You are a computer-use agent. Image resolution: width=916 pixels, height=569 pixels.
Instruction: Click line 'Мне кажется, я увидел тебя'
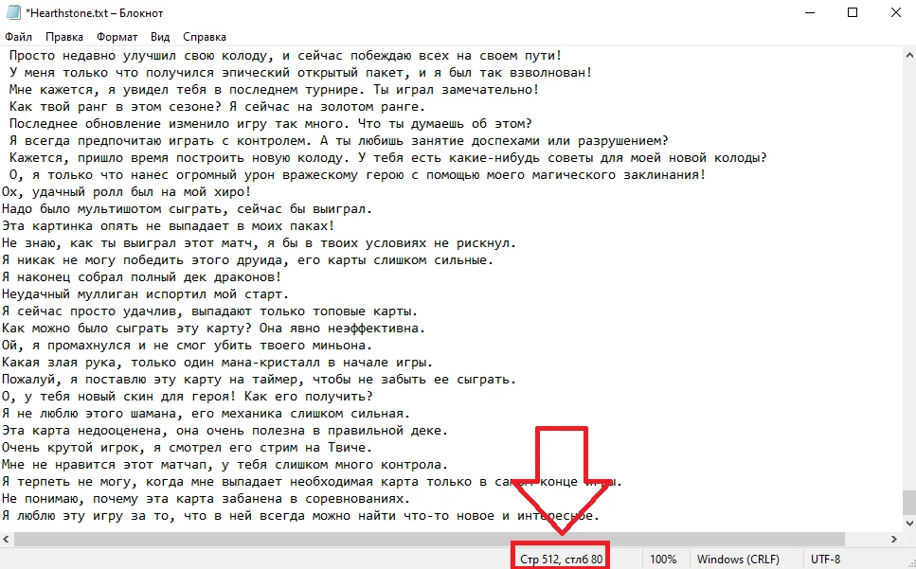point(274,90)
